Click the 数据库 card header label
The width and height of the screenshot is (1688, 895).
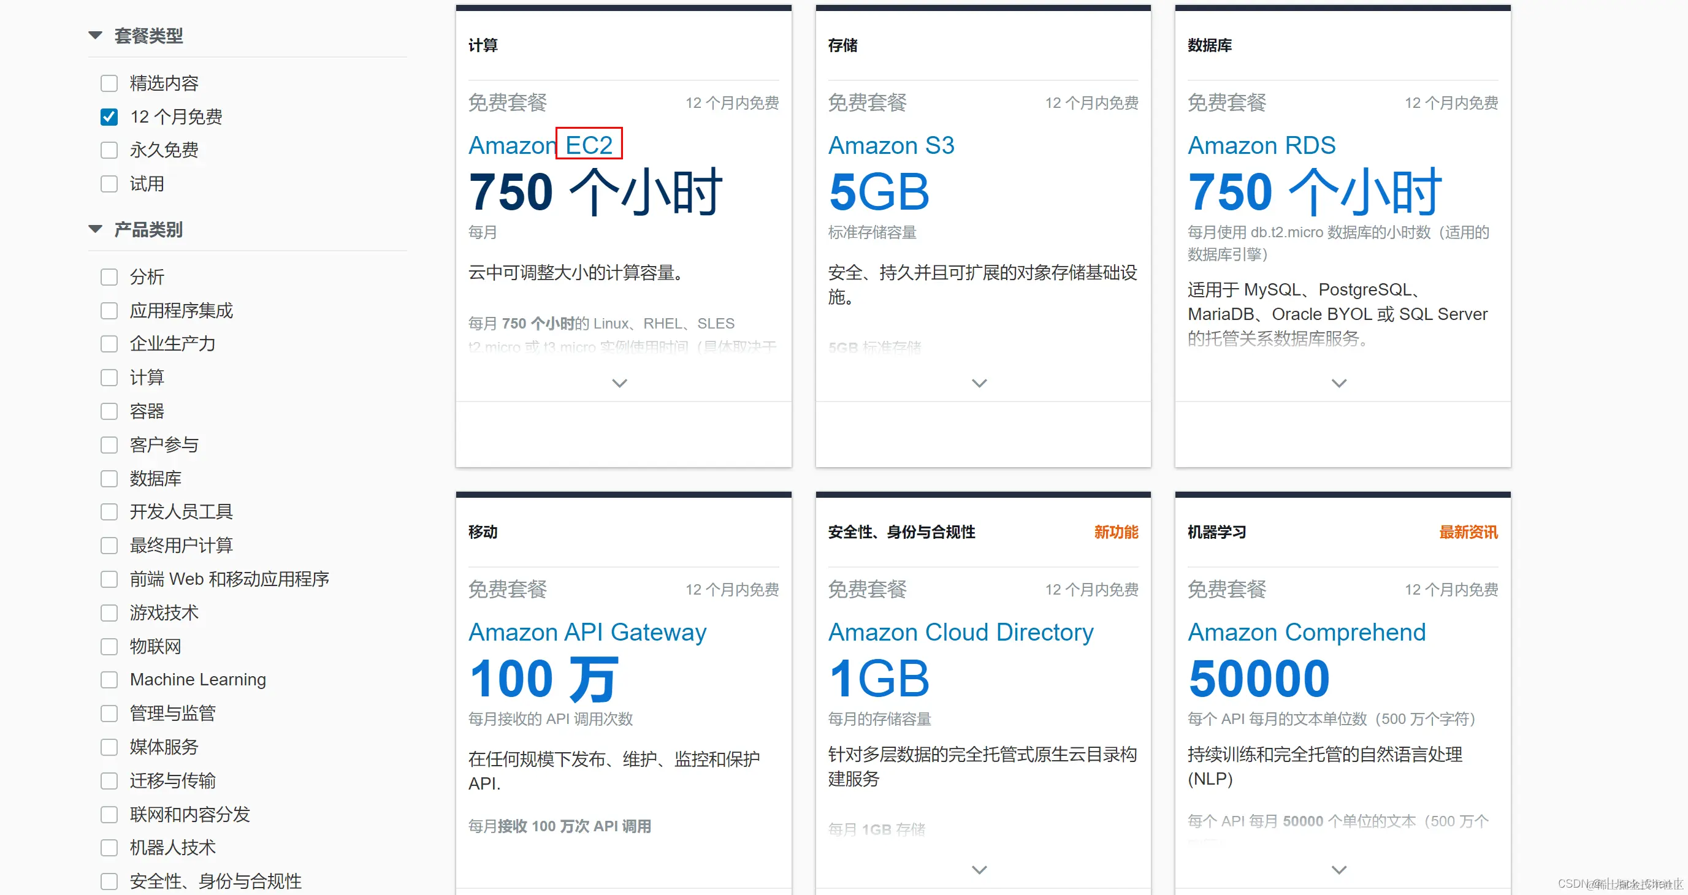(x=1210, y=45)
